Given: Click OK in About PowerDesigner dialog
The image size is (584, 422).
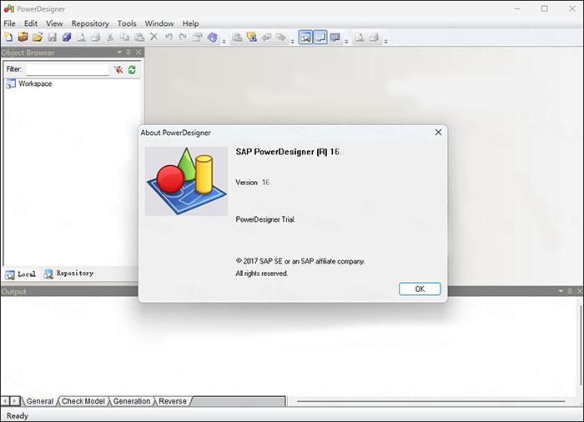Looking at the screenshot, I should (420, 289).
